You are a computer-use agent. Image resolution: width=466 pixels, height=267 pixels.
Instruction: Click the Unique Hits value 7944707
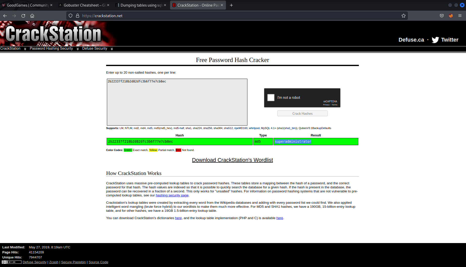coord(35,257)
